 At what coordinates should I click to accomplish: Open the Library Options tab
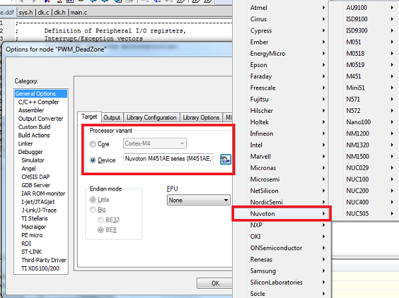201,117
